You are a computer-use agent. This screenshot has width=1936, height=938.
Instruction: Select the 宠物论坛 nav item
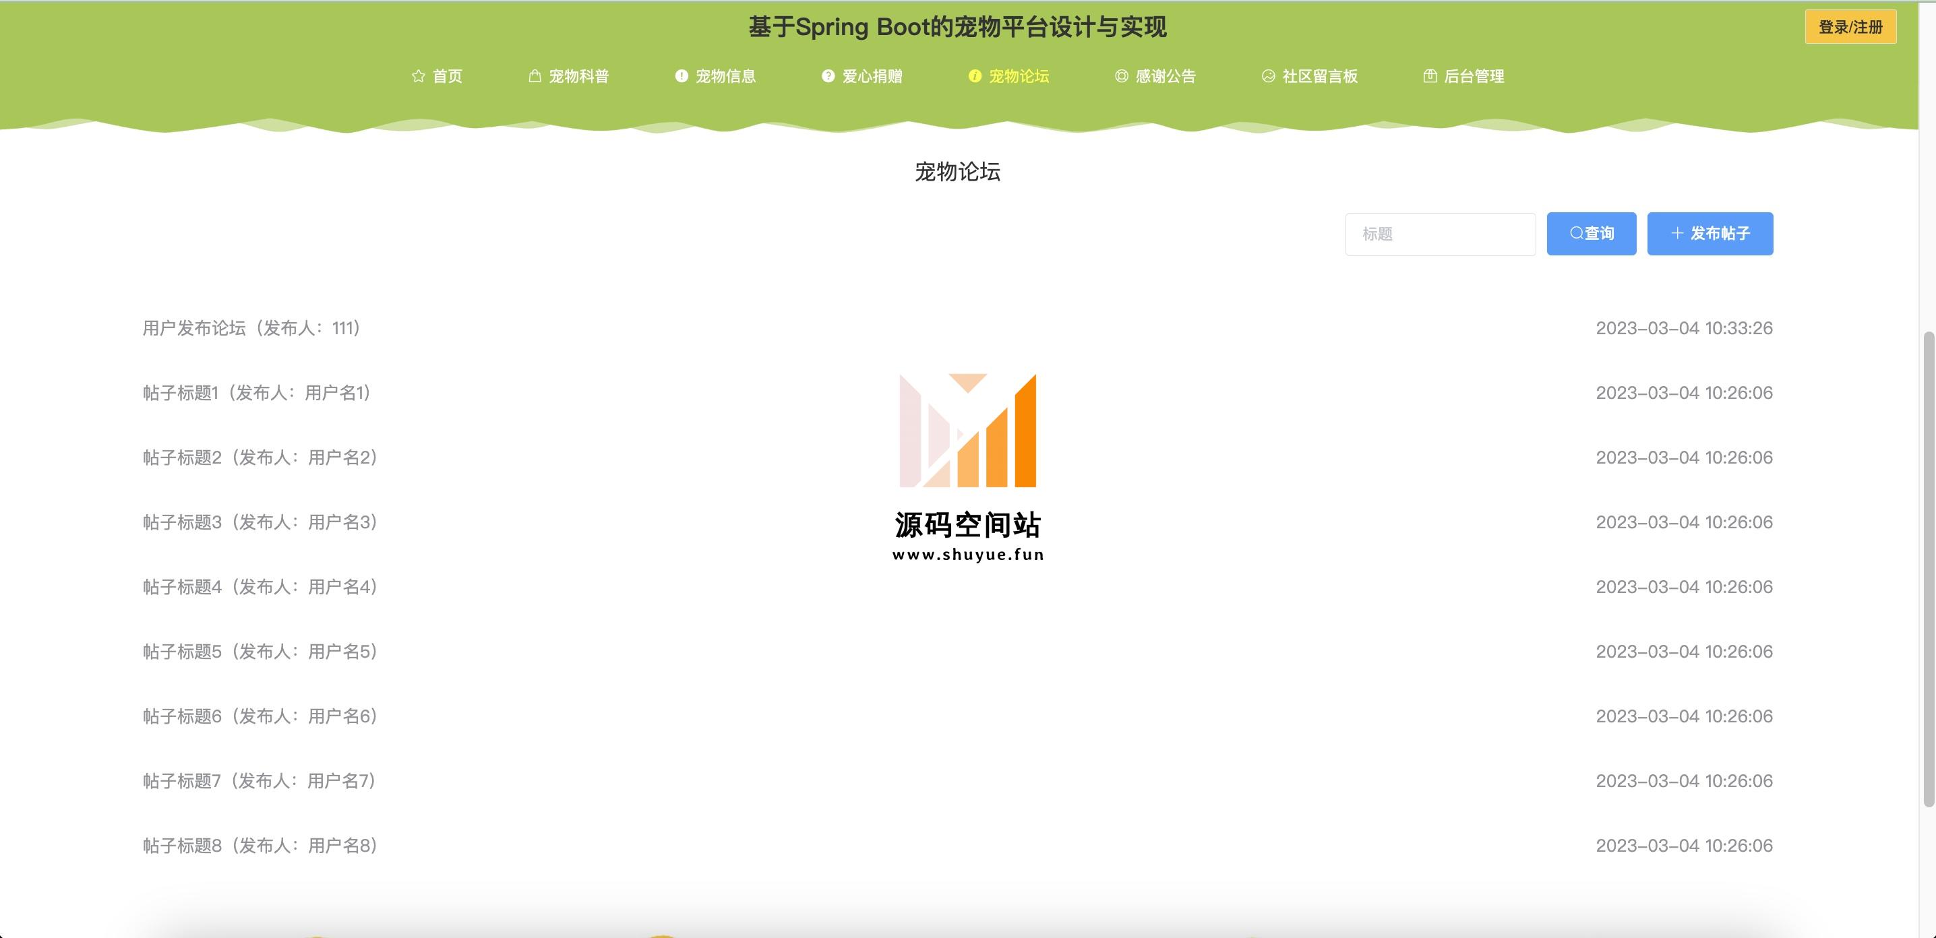click(x=1008, y=76)
